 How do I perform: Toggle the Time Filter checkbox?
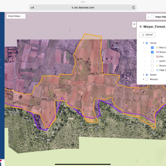pos(152,17)
